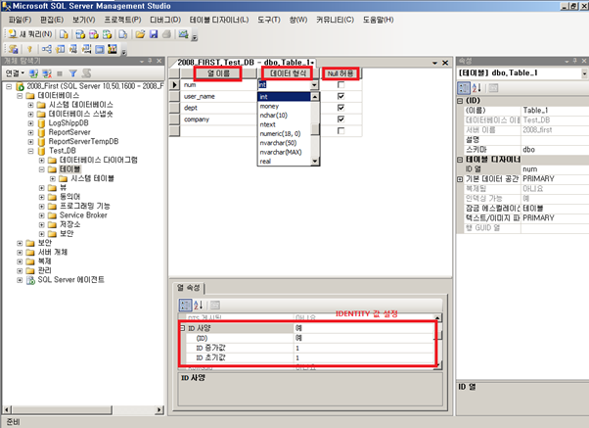Click the SQL Server Compact query icon
The height and width of the screenshot is (428, 589).
coord(123,34)
